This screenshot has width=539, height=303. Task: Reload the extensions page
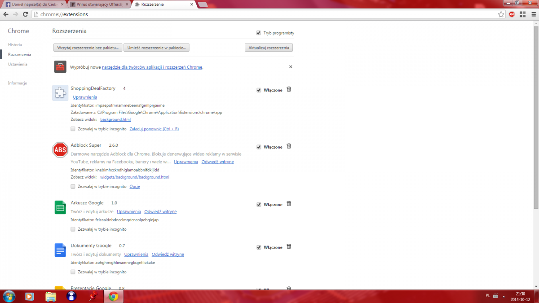(x=26, y=14)
